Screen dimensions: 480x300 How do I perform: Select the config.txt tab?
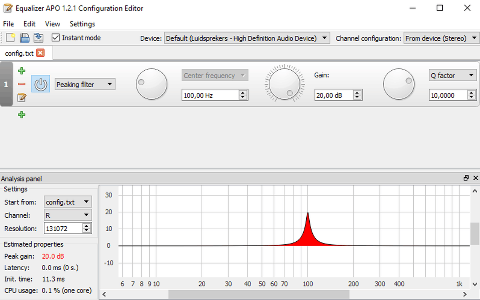pos(26,53)
